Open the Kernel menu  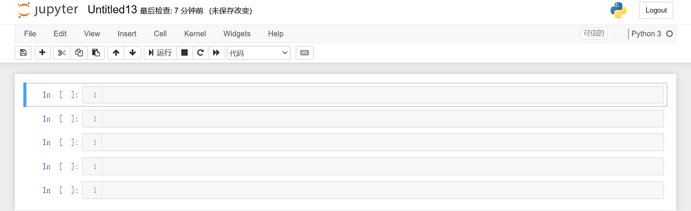click(195, 33)
